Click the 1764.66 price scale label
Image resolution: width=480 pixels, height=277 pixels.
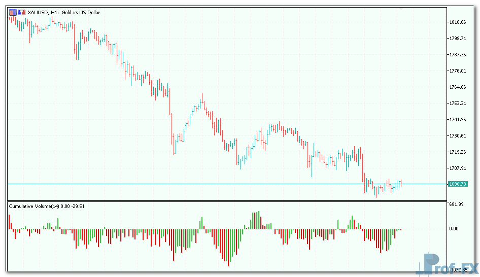coord(457,87)
